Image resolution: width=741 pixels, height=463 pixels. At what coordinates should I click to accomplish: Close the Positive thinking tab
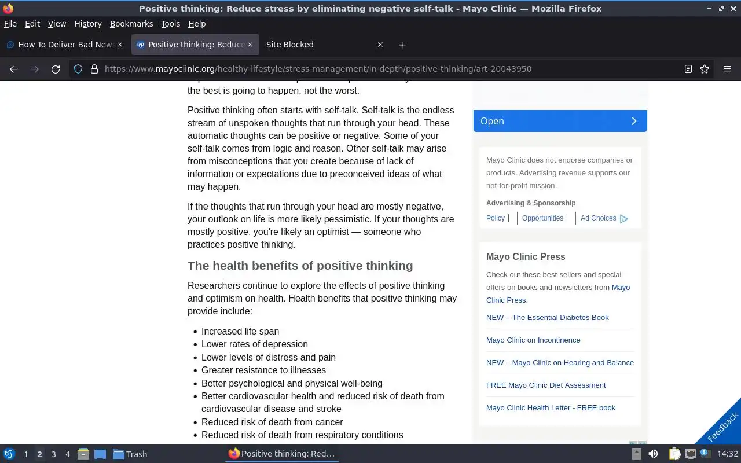coord(250,45)
